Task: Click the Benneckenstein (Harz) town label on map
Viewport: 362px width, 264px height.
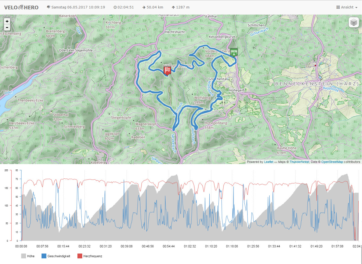Action: click(x=317, y=84)
